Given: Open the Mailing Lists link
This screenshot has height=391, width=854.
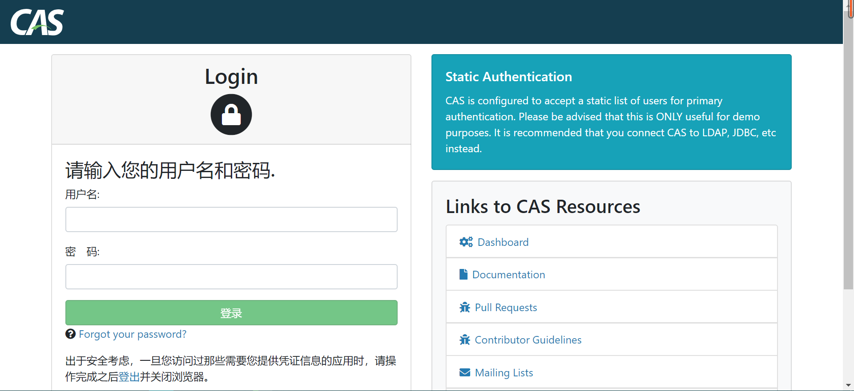Looking at the screenshot, I should click(x=504, y=373).
